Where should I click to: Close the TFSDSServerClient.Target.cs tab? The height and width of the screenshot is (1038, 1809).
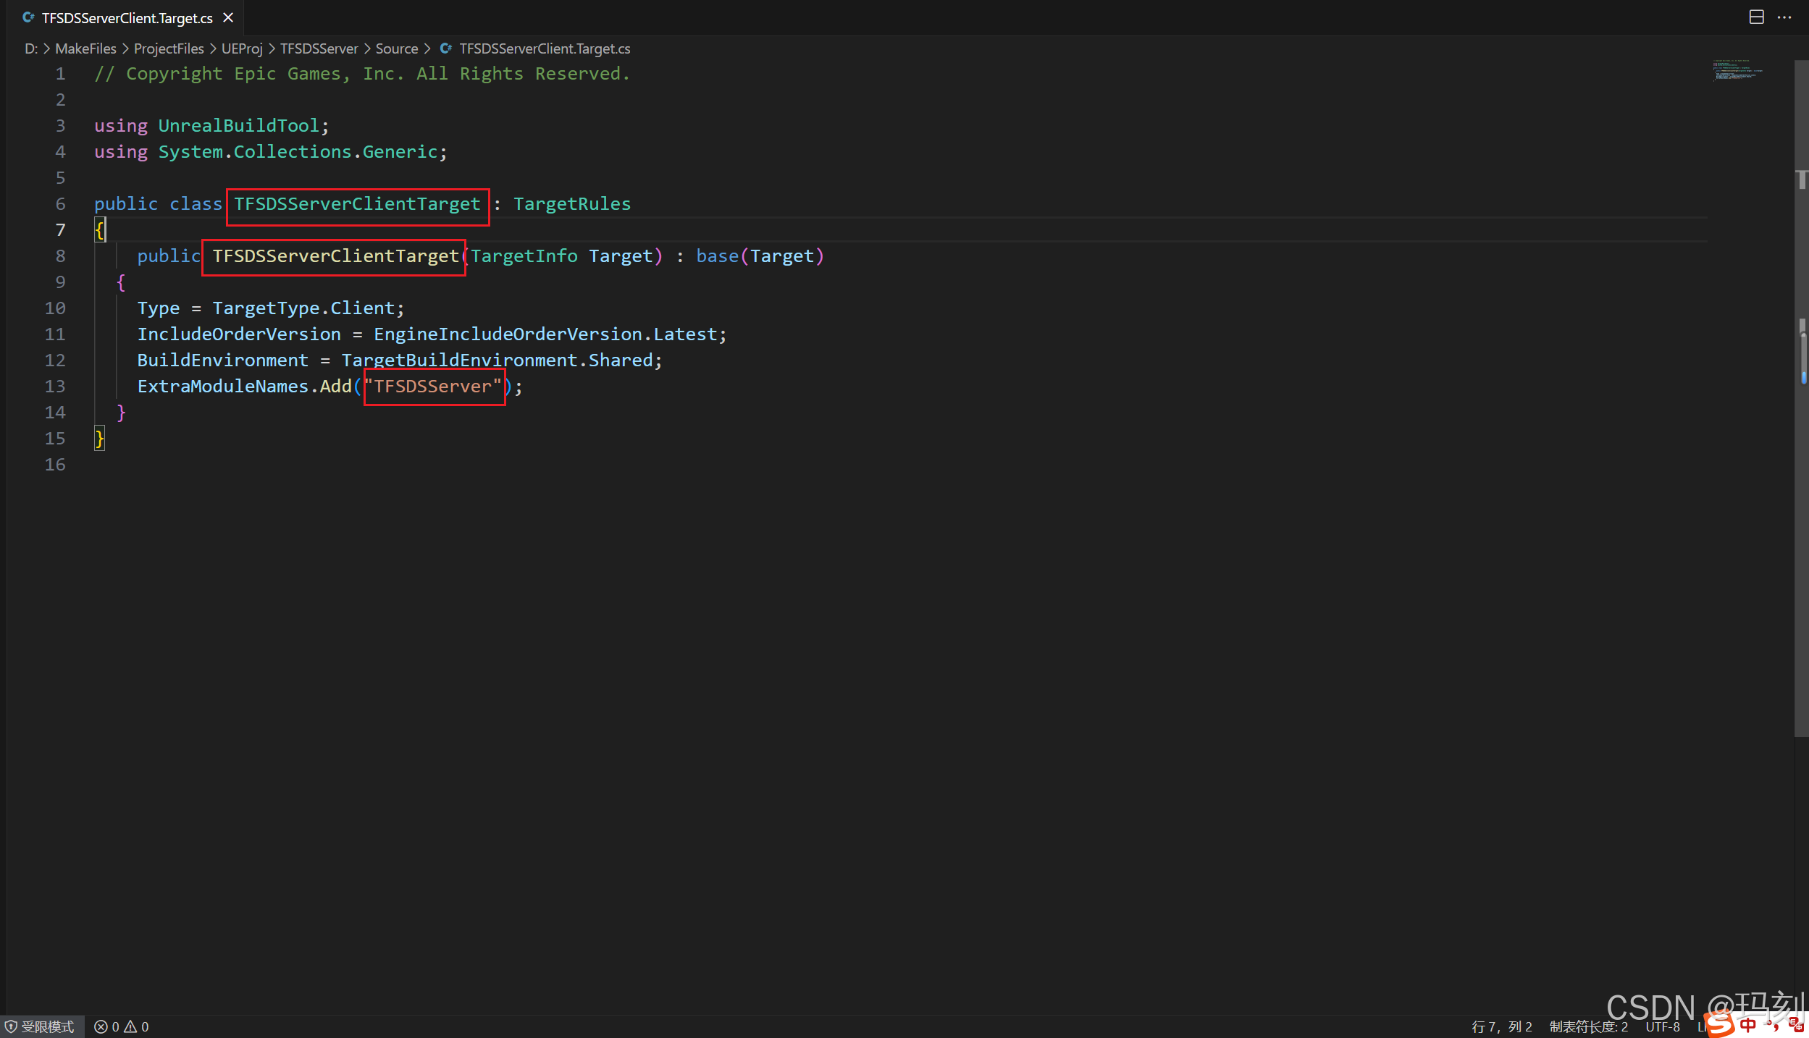[228, 17]
